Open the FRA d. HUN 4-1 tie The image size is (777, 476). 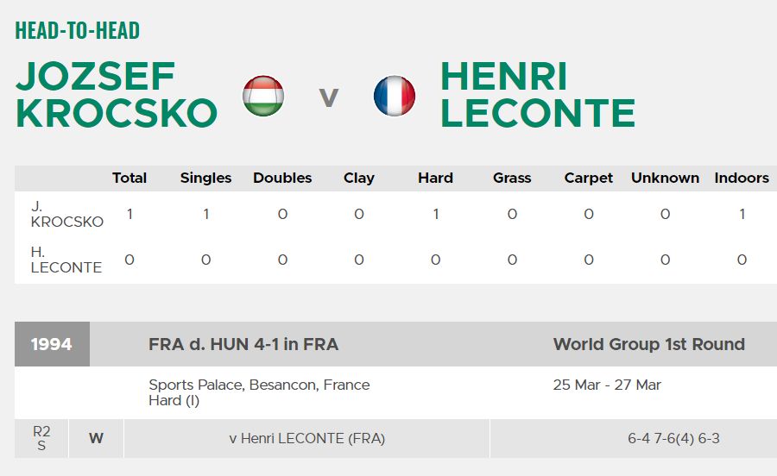click(x=243, y=344)
